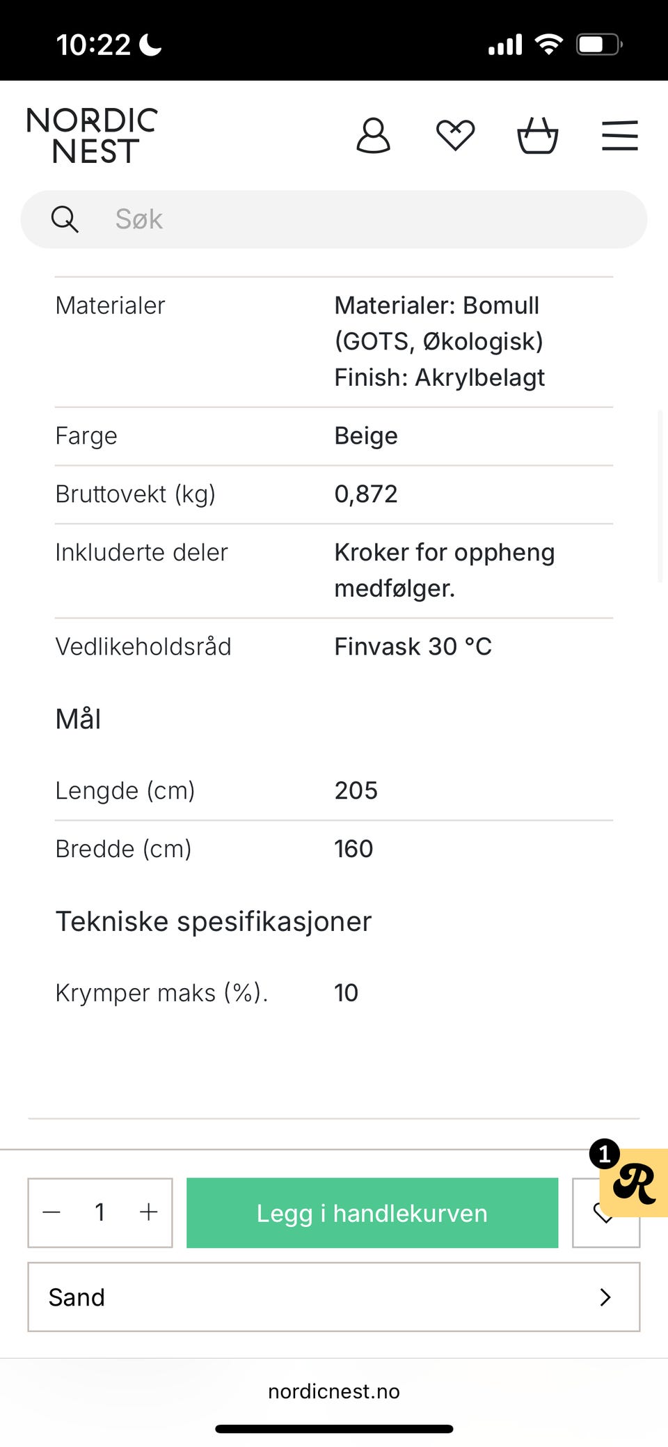Open the shopping basket icon
This screenshot has width=668, height=1447.
pos(537,135)
